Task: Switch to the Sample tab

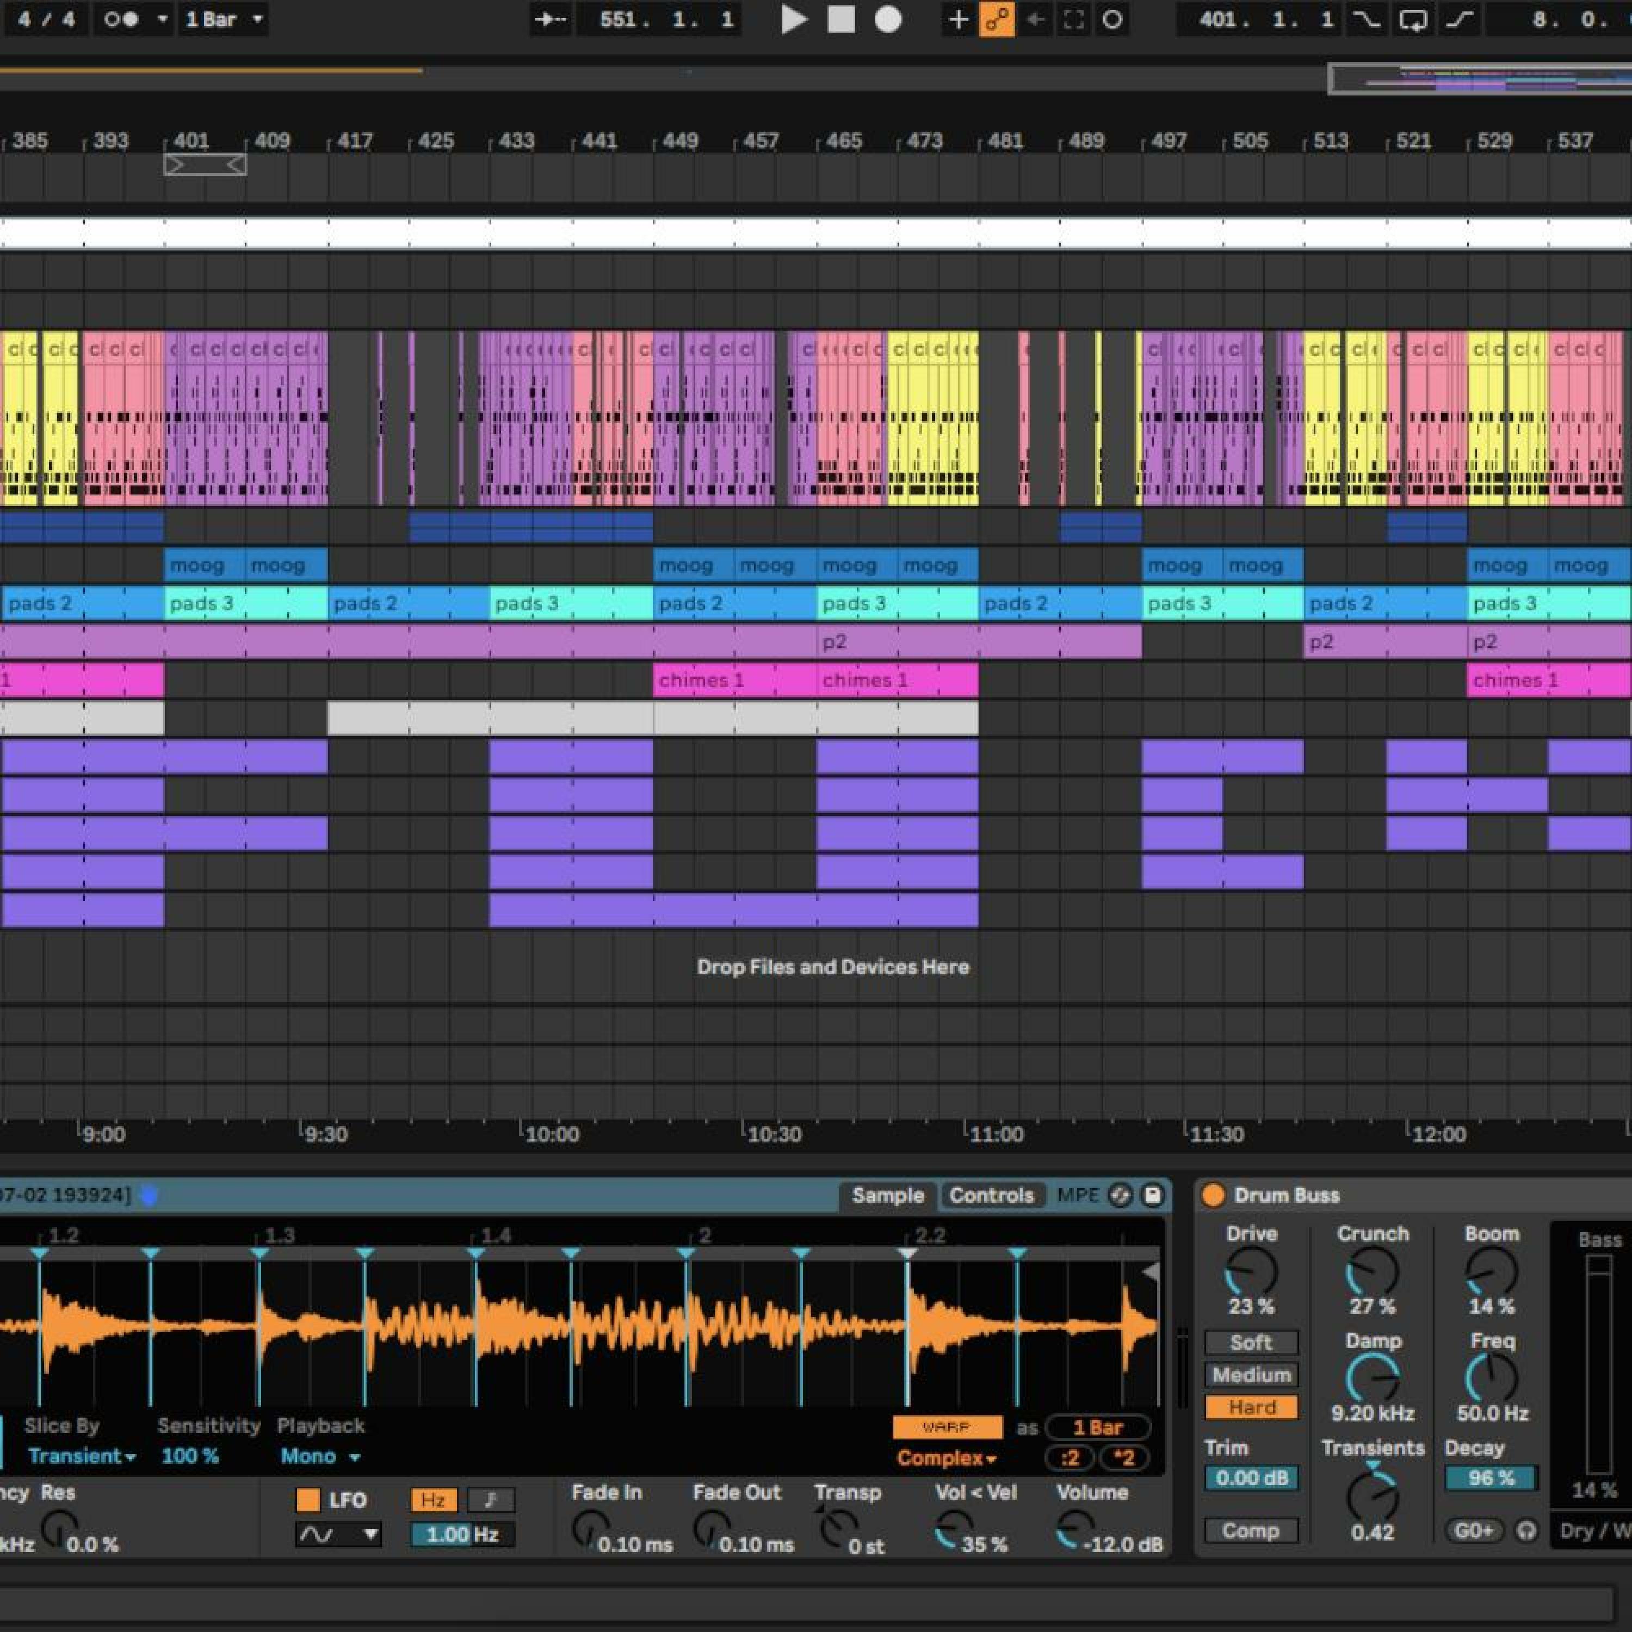Action: click(x=887, y=1195)
